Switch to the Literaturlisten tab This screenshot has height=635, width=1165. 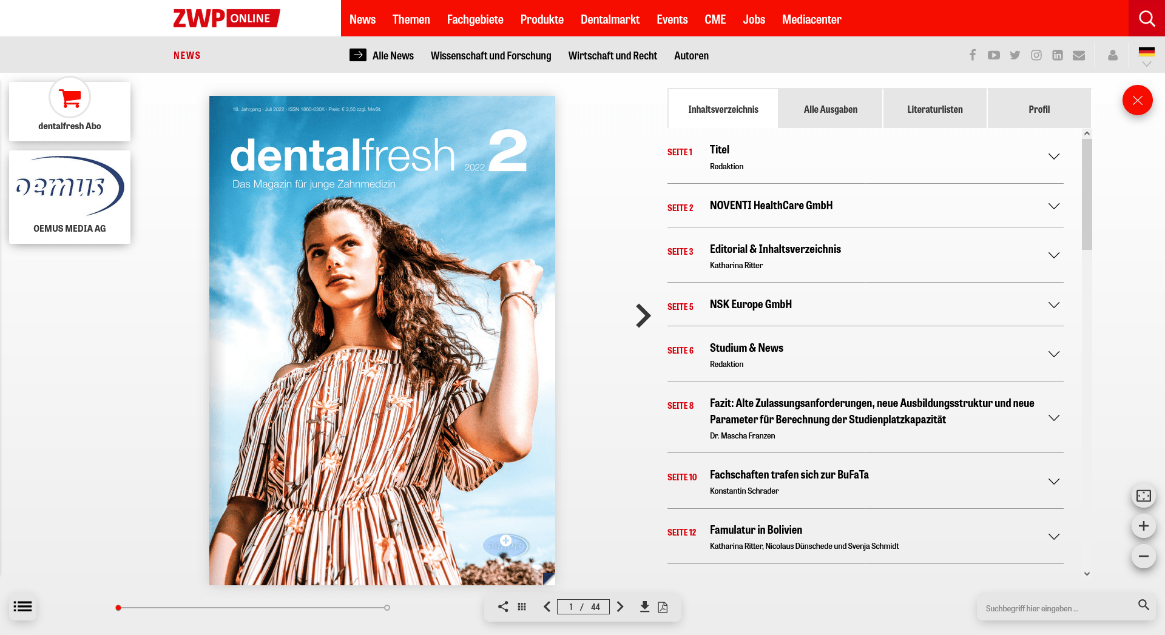tap(935, 109)
